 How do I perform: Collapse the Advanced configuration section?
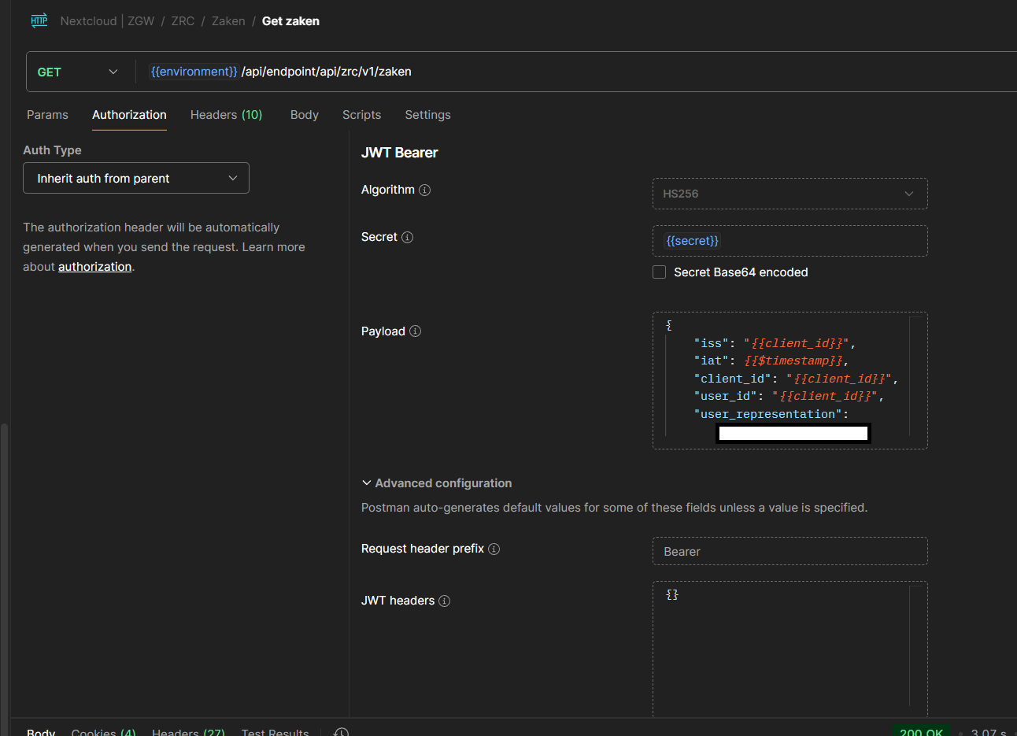(437, 483)
